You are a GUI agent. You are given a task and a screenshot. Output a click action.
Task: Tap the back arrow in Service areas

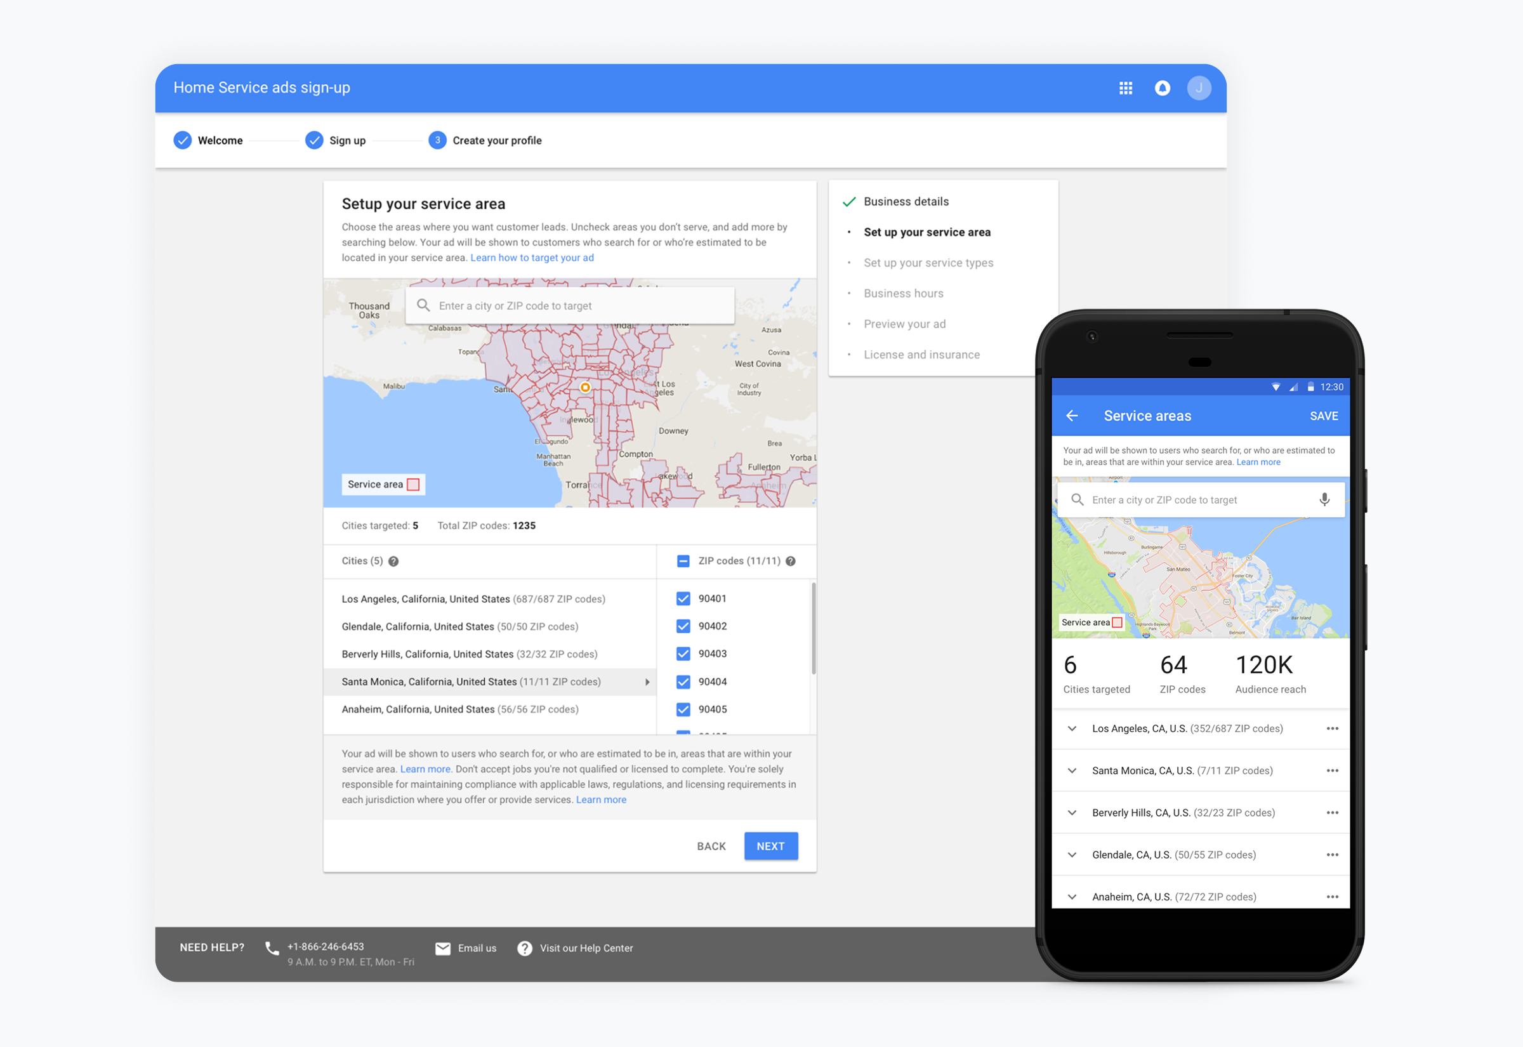tap(1072, 416)
